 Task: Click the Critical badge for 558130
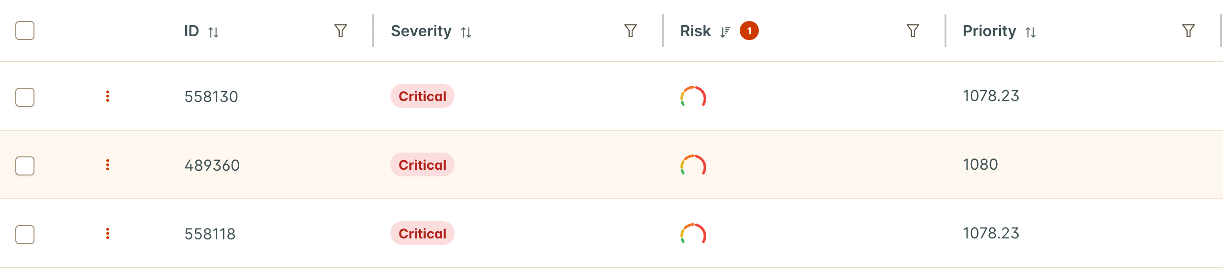click(x=422, y=96)
